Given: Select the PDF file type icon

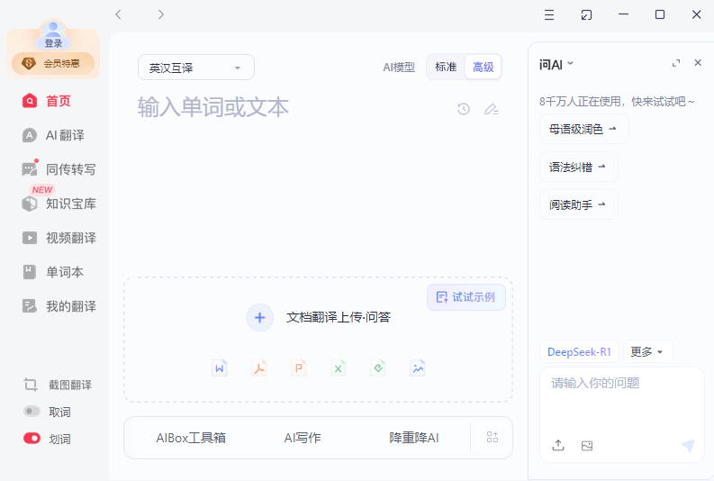Looking at the screenshot, I should [x=259, y=368].
